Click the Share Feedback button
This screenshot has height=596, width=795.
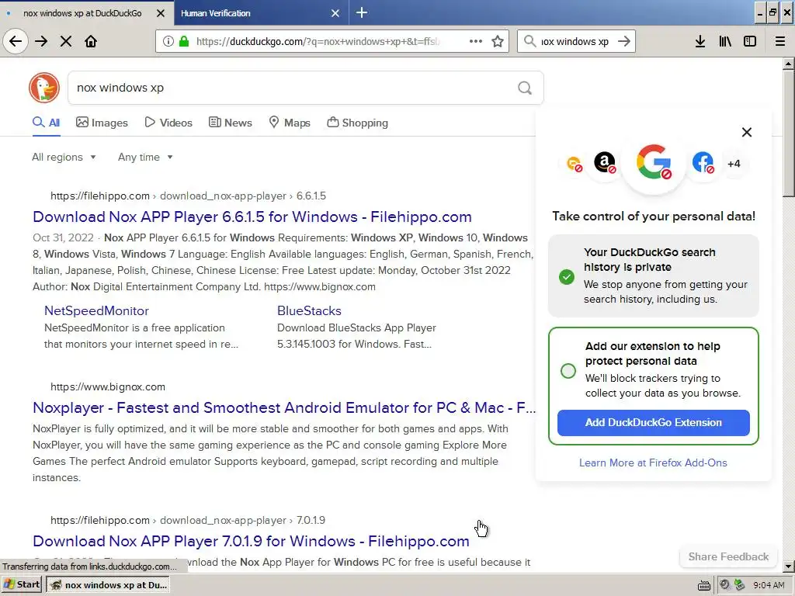pos(728,556)
